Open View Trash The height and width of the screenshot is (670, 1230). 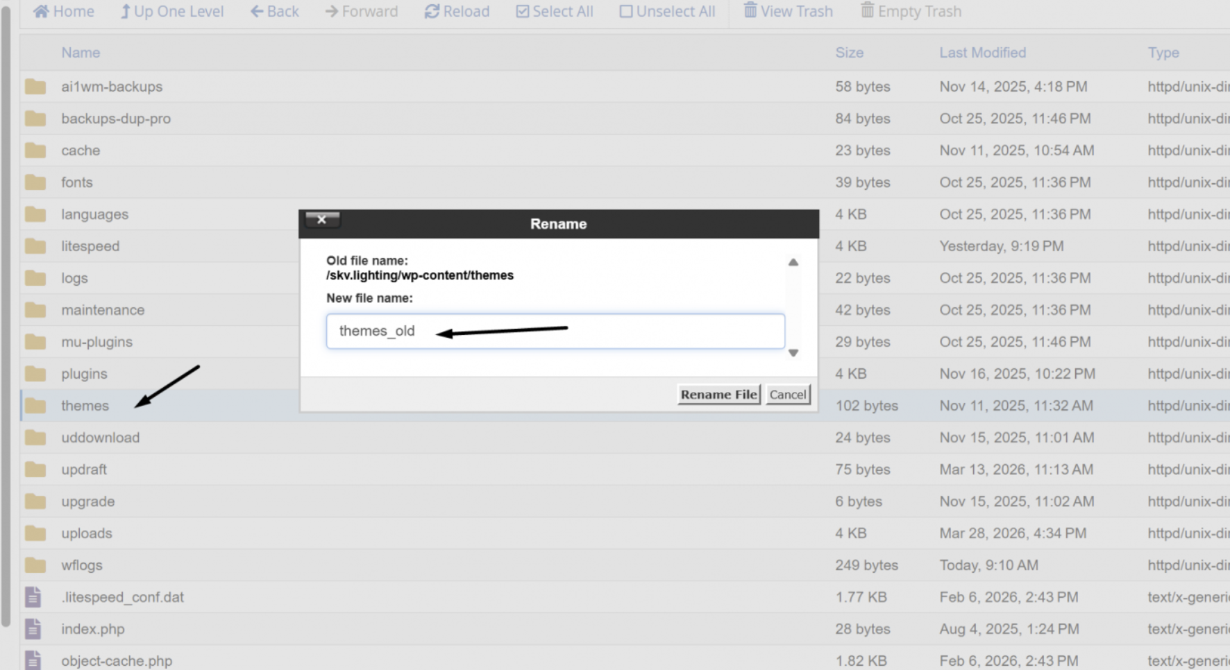tap(789, 11)
